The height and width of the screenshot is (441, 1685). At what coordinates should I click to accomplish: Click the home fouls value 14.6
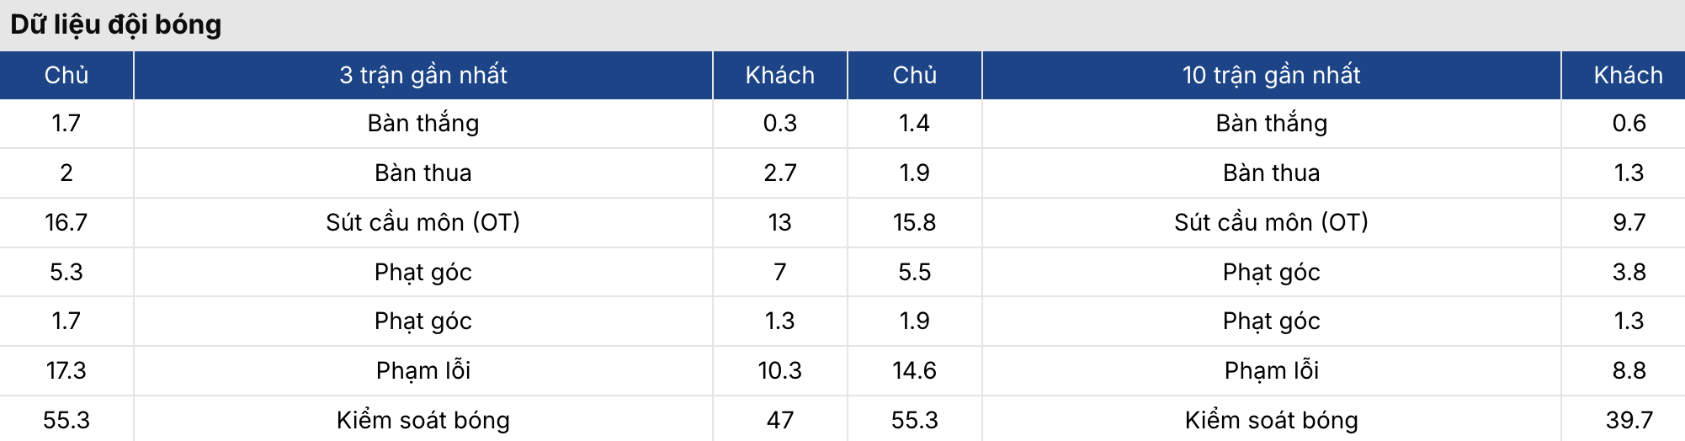pyautogui.click(x=914, y=370)
